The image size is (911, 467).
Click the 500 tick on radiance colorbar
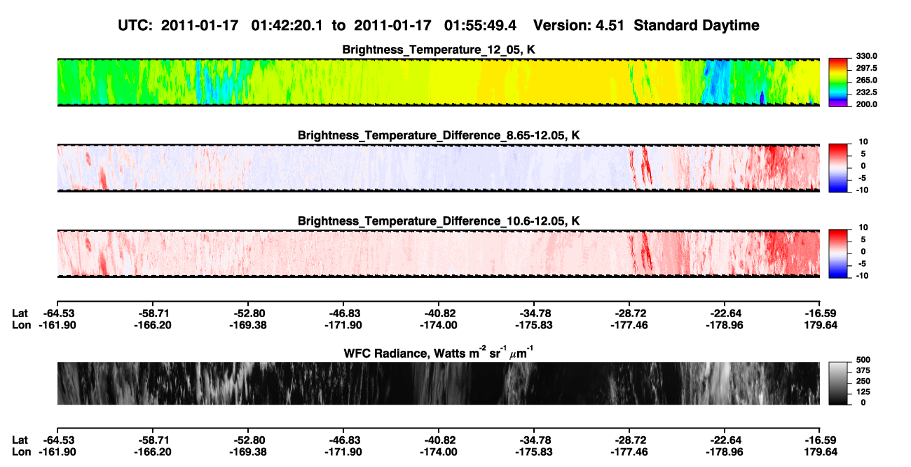tap(864, 361)
